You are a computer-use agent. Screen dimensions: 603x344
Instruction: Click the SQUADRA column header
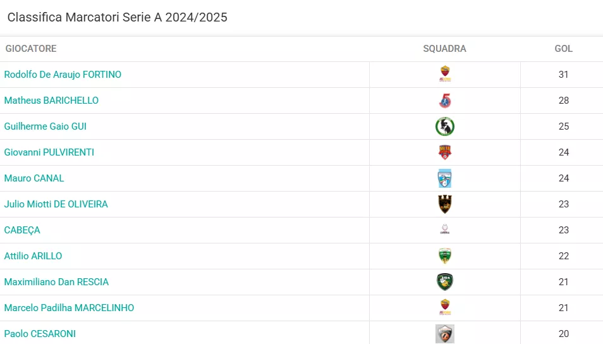tap(444, 49)
